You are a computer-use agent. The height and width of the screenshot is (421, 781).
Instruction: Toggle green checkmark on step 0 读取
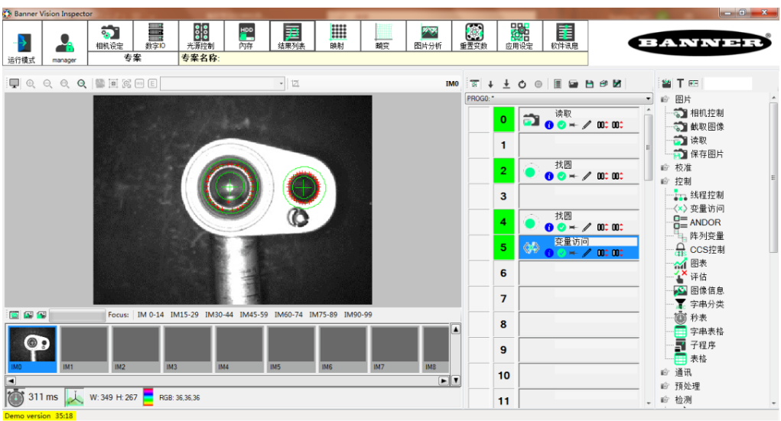pos(561,125)
